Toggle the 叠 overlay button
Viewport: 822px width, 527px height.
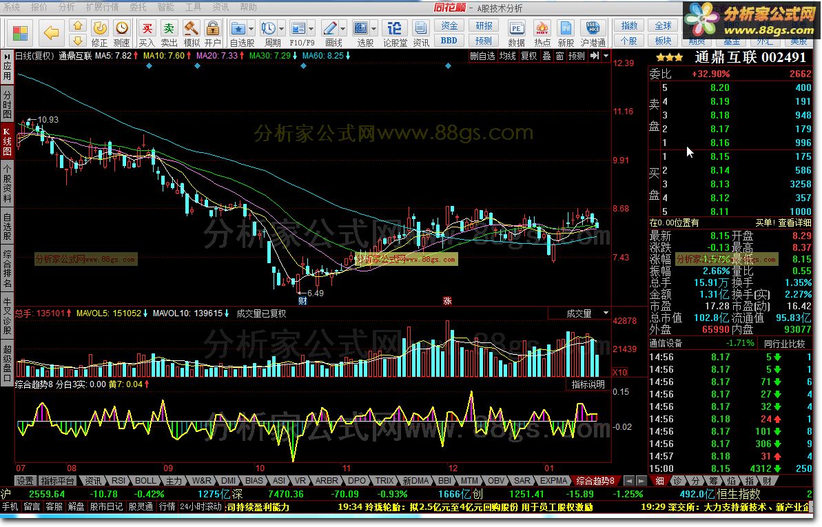tap(546, 56)
